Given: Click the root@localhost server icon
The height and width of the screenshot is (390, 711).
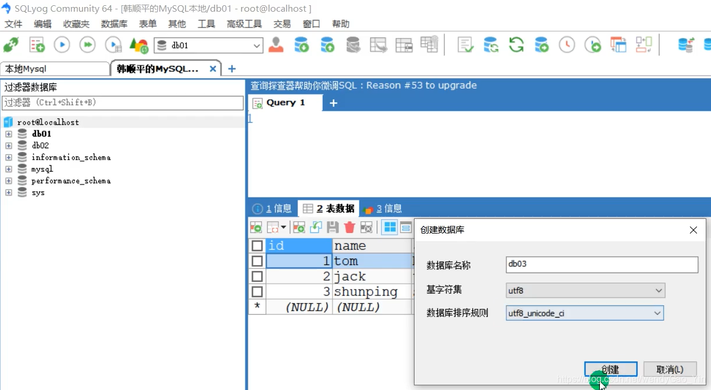Looking at the screenshot, I should click(x=8, y=122).
